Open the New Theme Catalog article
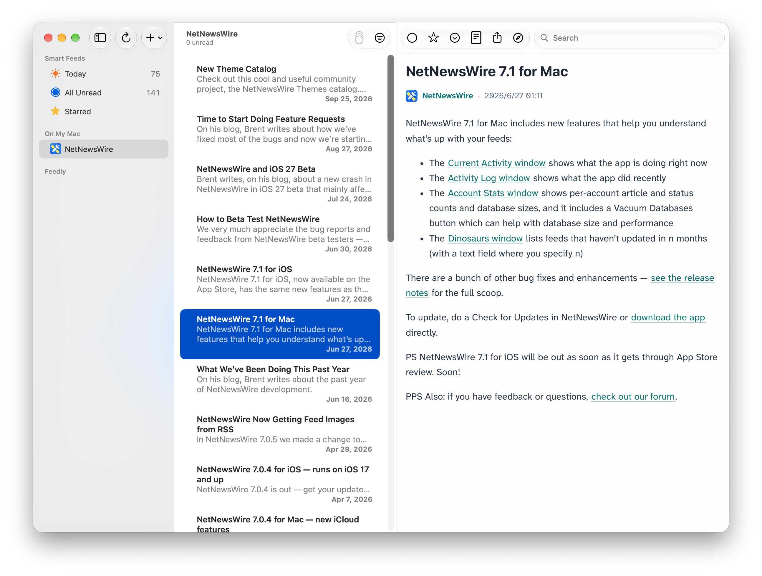Screen dimensions: 762x576 [x=280, y=84]
